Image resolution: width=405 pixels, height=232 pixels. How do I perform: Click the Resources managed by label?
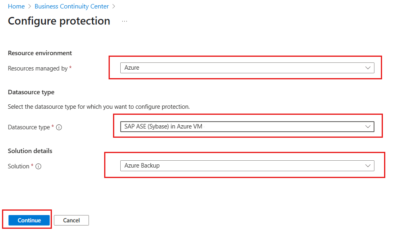pos(38,68)
